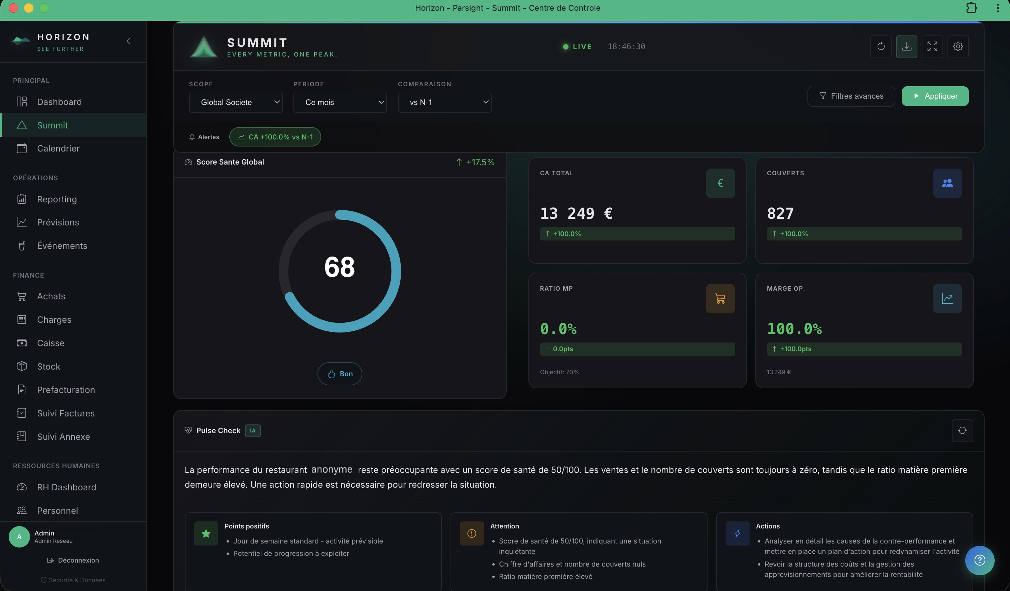
Task: Open the Periode dropdown showing Ce mois
Action: [x=340, y=102]
